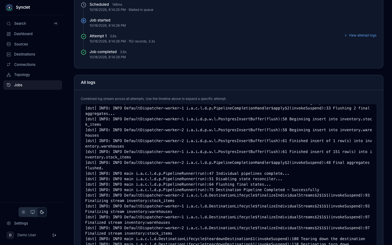Navigate to Destinations
The width and height of the screenshot is (392, 245).
pyautogui.click(x=33, y=54)
